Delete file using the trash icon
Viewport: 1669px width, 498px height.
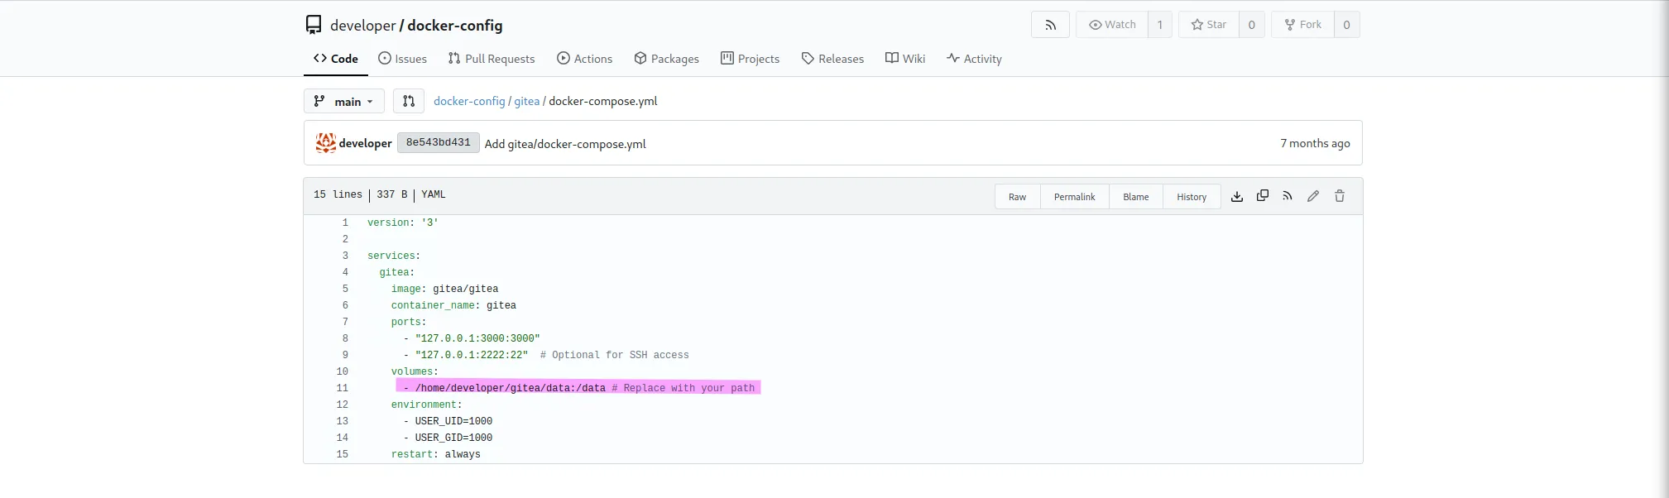[x=1340, y=196]
